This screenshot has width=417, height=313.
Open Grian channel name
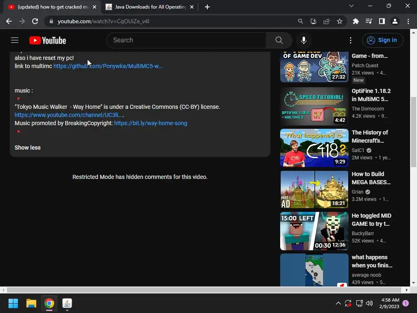click(x=358, y=192)
